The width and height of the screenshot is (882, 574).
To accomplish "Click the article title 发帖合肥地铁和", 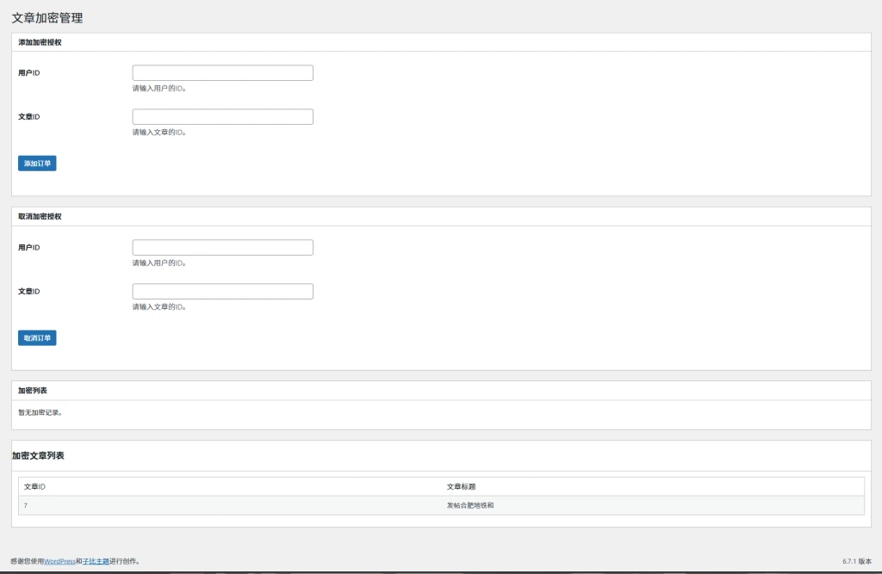I will (x=470, y=505).
